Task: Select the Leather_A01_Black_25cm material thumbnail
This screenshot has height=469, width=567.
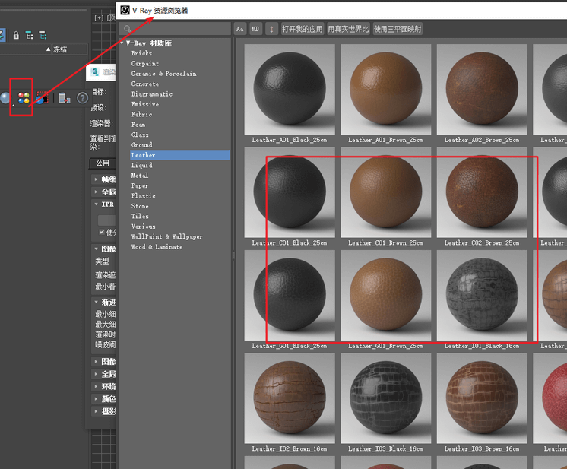Action: [290, 89]
